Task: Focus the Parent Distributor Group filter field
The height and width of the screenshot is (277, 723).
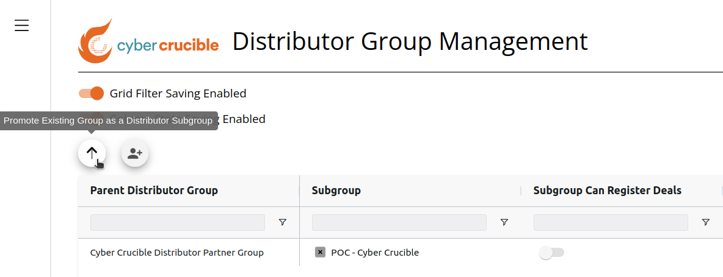Action: pyautogui.click(x=178, y=222)
